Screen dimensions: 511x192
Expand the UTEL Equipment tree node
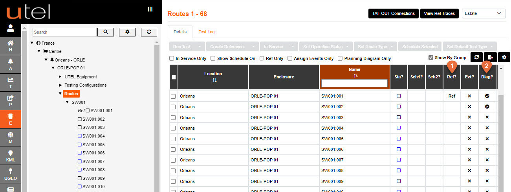click(x=60, y=77)
